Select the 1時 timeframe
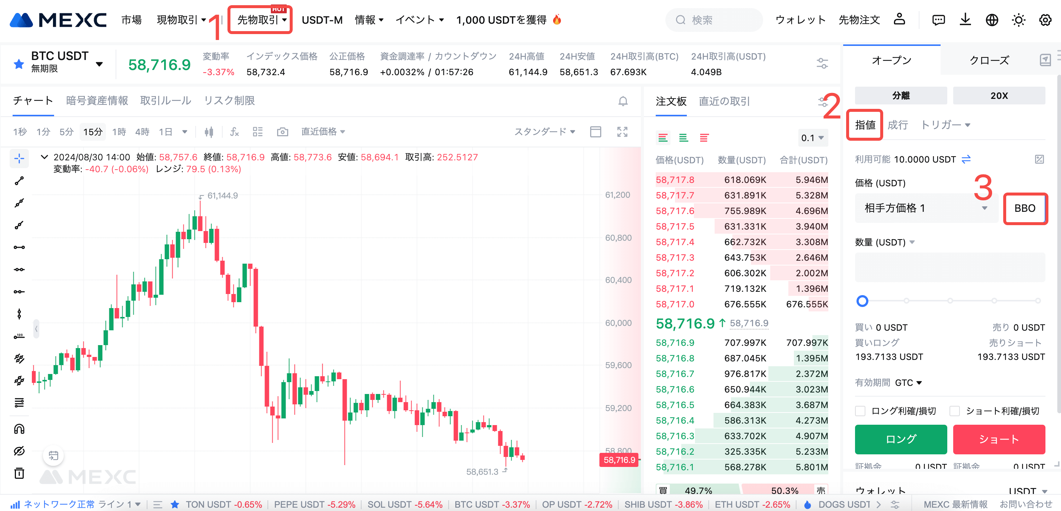The image size is (1061, 511). [119, 132]
